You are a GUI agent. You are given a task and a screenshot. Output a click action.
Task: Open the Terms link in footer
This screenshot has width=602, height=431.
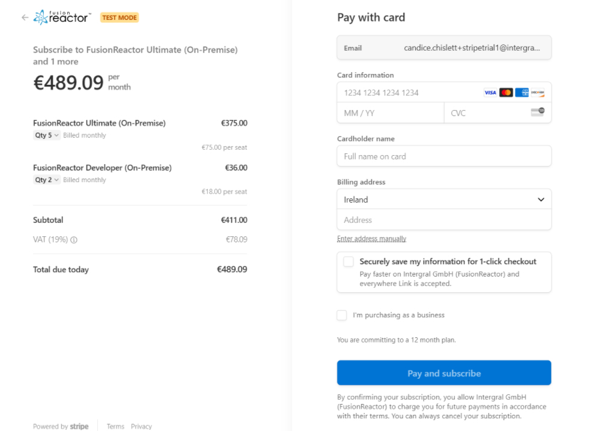click(115, 426)
